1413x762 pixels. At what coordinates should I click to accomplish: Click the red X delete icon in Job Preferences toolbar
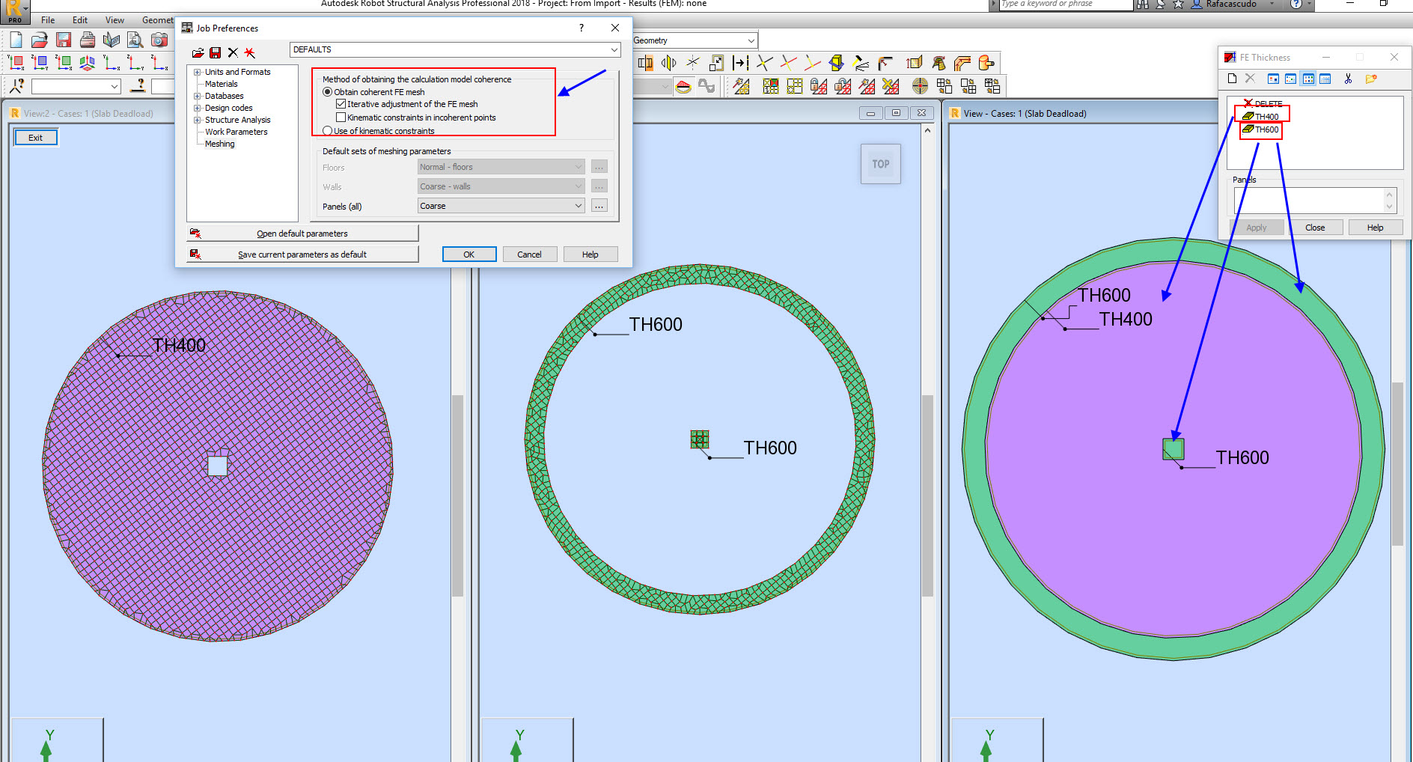(232, 52)
